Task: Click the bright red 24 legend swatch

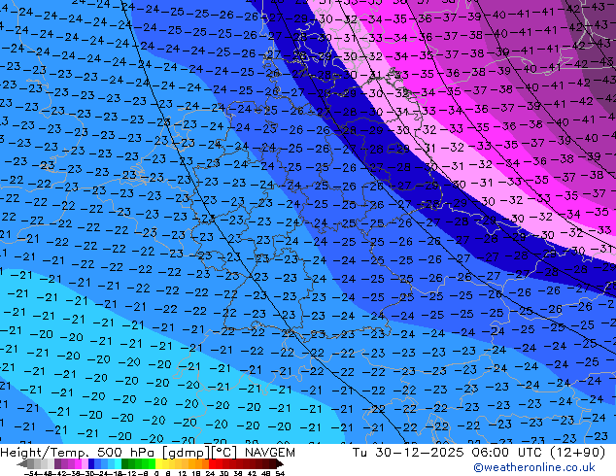Action: 212,463
